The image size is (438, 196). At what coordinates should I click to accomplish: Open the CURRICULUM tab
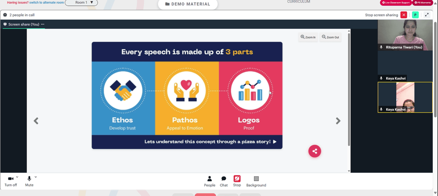pos(299,2)
